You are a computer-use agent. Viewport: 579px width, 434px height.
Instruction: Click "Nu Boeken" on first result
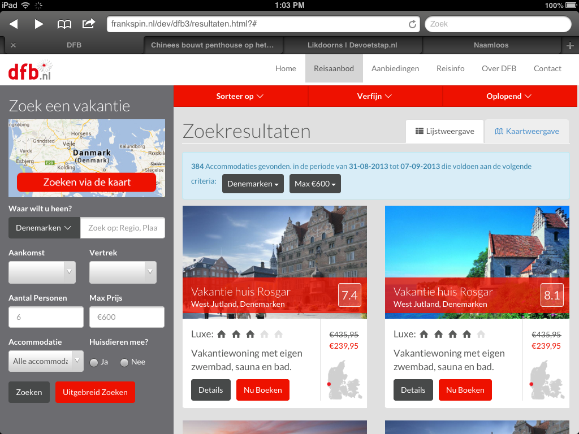(262, 389)
